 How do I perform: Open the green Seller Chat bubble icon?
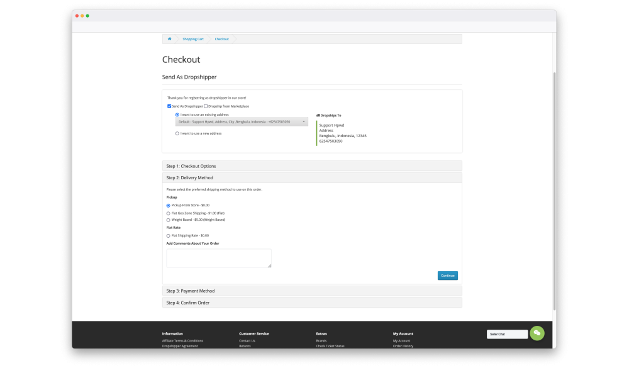tap(537, 333)
